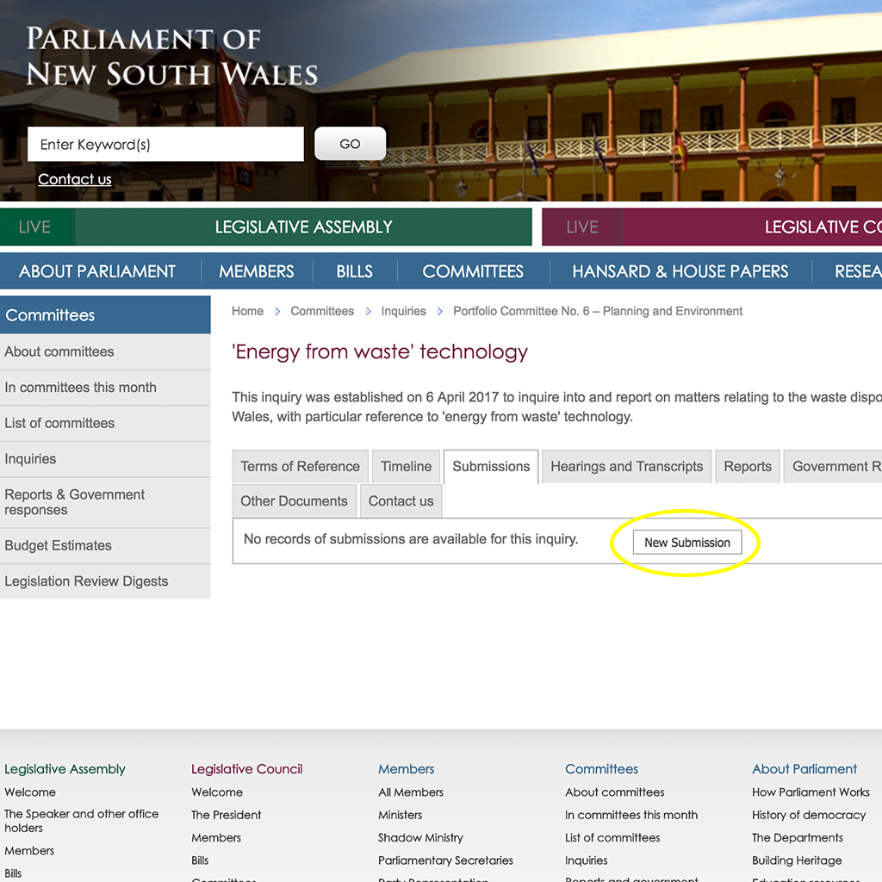
Task: Open footer Members heading
Action: [407, 769]
